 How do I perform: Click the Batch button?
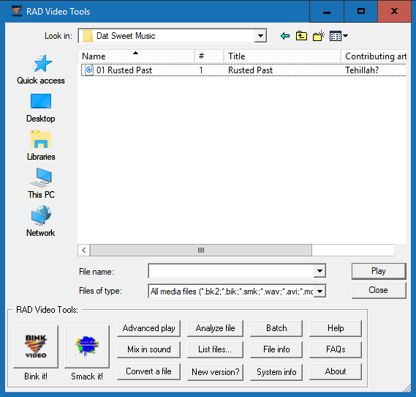[x=276, y=328]
